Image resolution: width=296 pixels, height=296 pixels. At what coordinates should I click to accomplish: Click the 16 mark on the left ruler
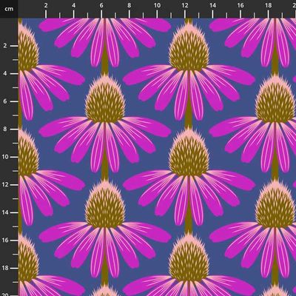click(5, 240)
